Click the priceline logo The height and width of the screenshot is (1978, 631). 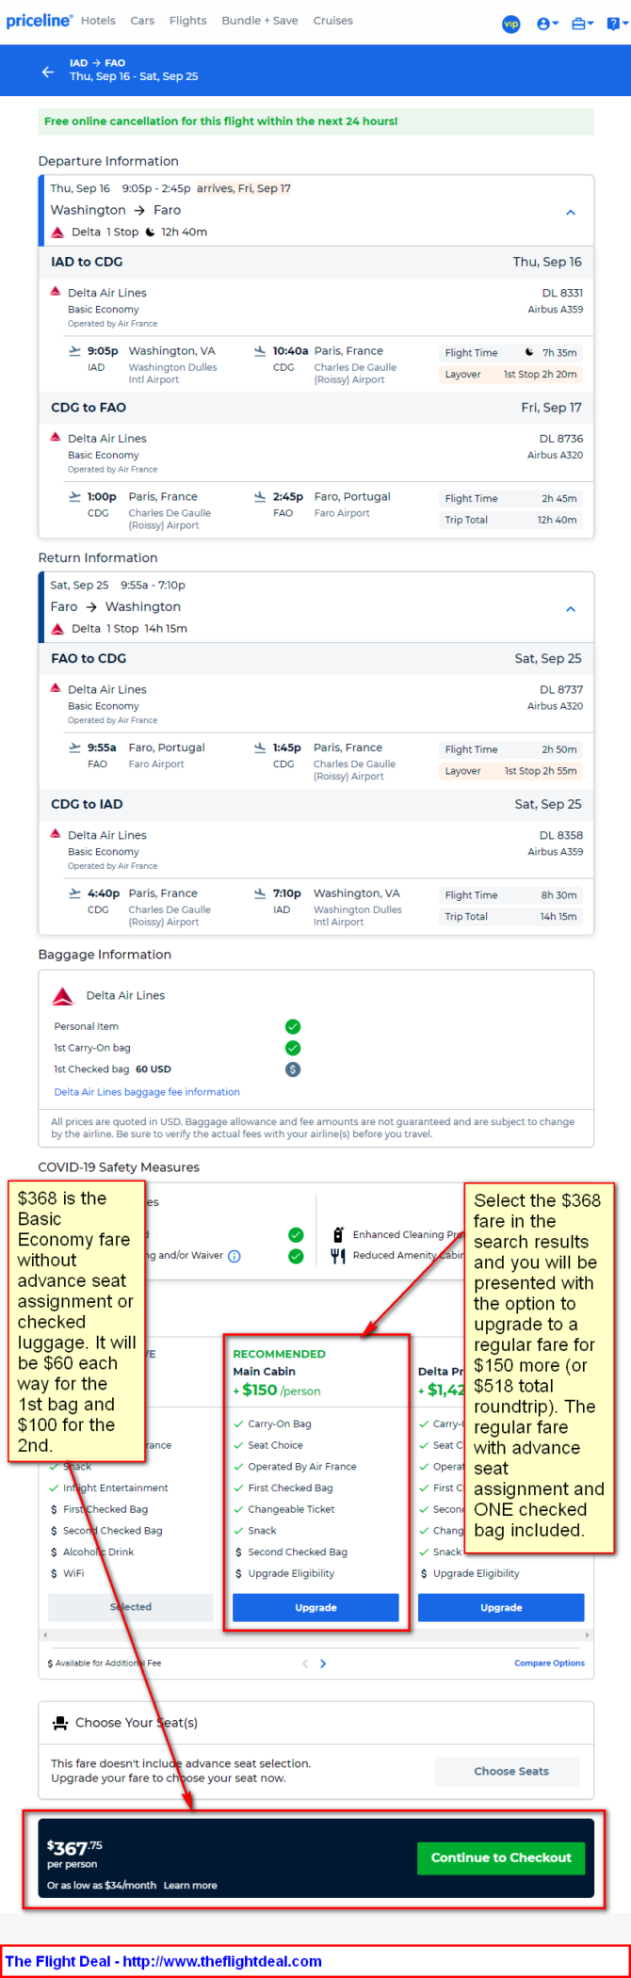[x=39, y=21]
